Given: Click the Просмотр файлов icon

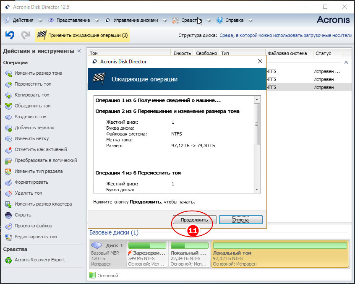Looking at the screenshot, I should click(x=8, y=226).
